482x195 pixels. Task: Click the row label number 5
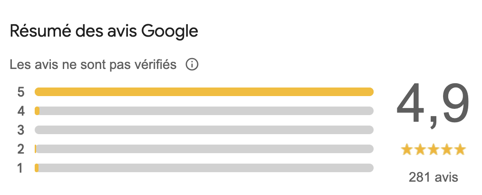(x=20, y=92)
